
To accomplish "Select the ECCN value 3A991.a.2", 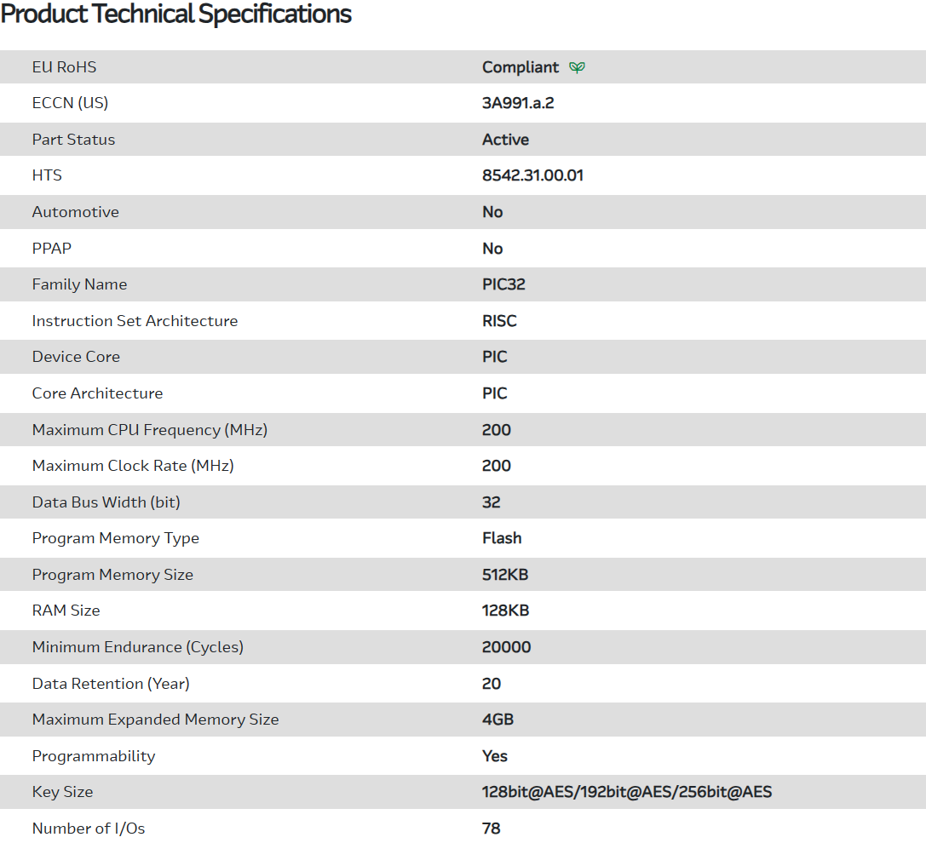I will point(518,103).
